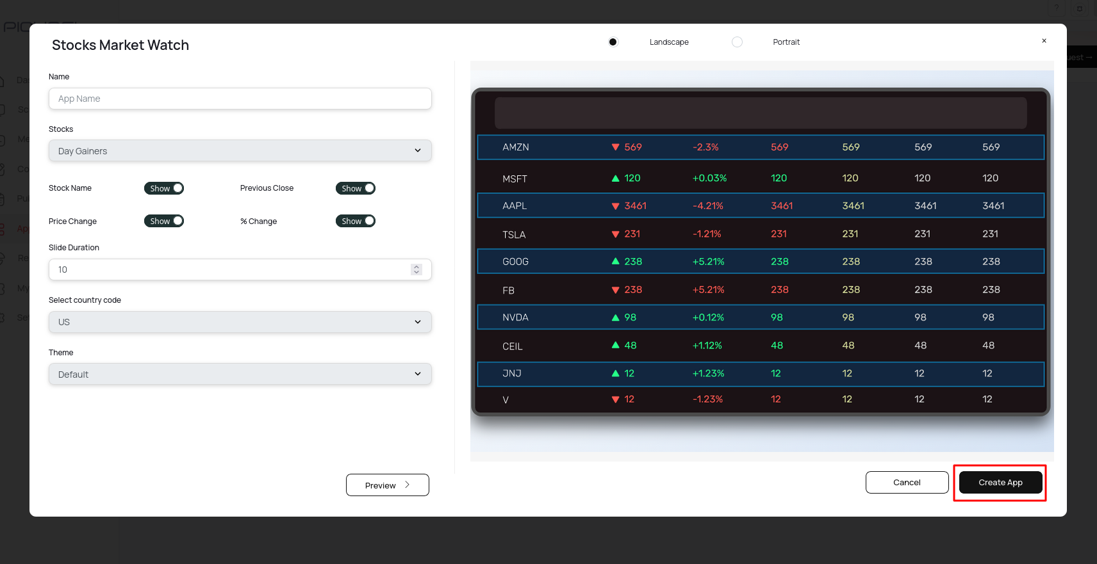Click the Slide Duration stepper arrows
Viewport: 1097px width, 564px height.
[x=417, y=270]
